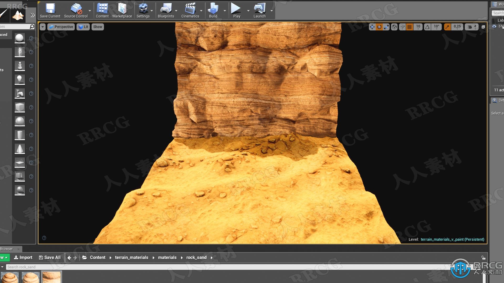504x283 pixels.
Task: Switch to Landscape mode mountain icon
Action: coord(18,15)
